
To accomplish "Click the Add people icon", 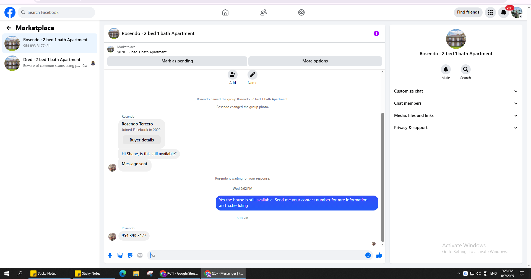I will [x=233, y=75].
